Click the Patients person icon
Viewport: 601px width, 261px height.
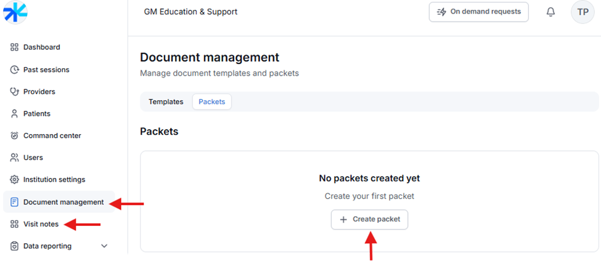tap(15, 114)
